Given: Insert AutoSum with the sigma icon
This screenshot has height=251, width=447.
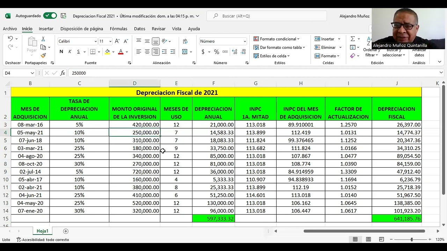Looking at the screenshot, I should [x=353, y=39].
